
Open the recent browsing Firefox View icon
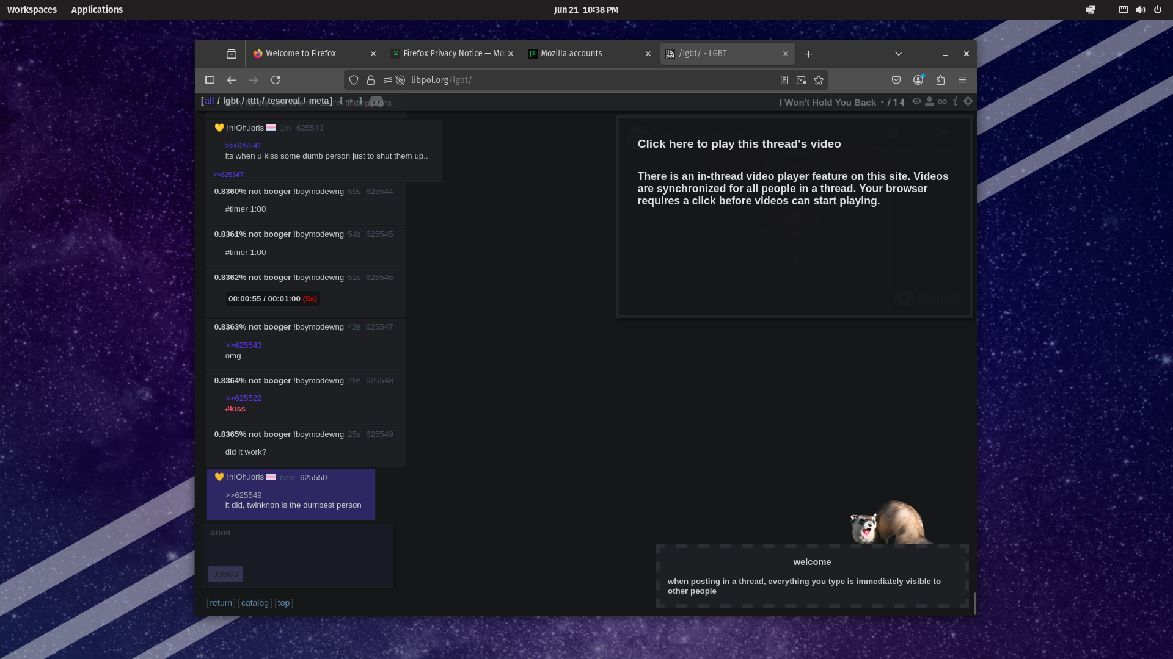[x=232, y=54]
